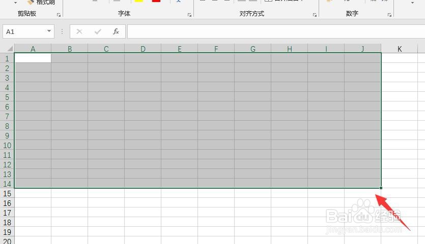425x244 pixels.
Task: Select row 11 header
Action: (7, 155)
